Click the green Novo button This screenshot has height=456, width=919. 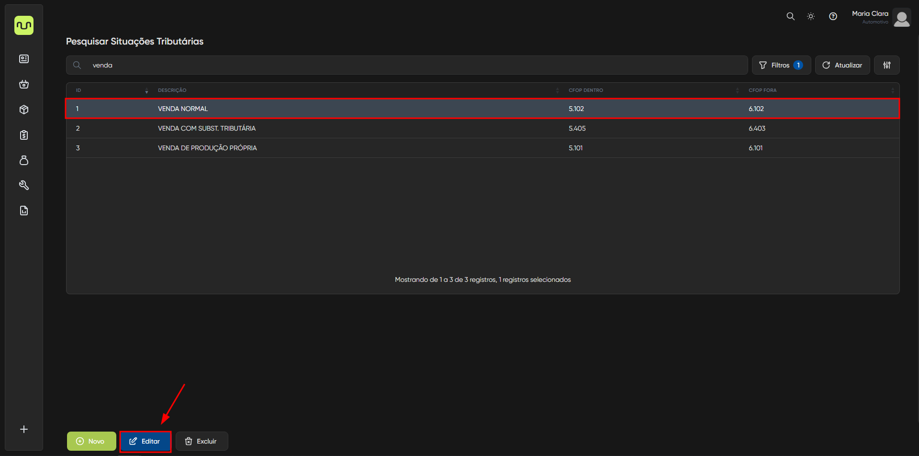(91, 441)
